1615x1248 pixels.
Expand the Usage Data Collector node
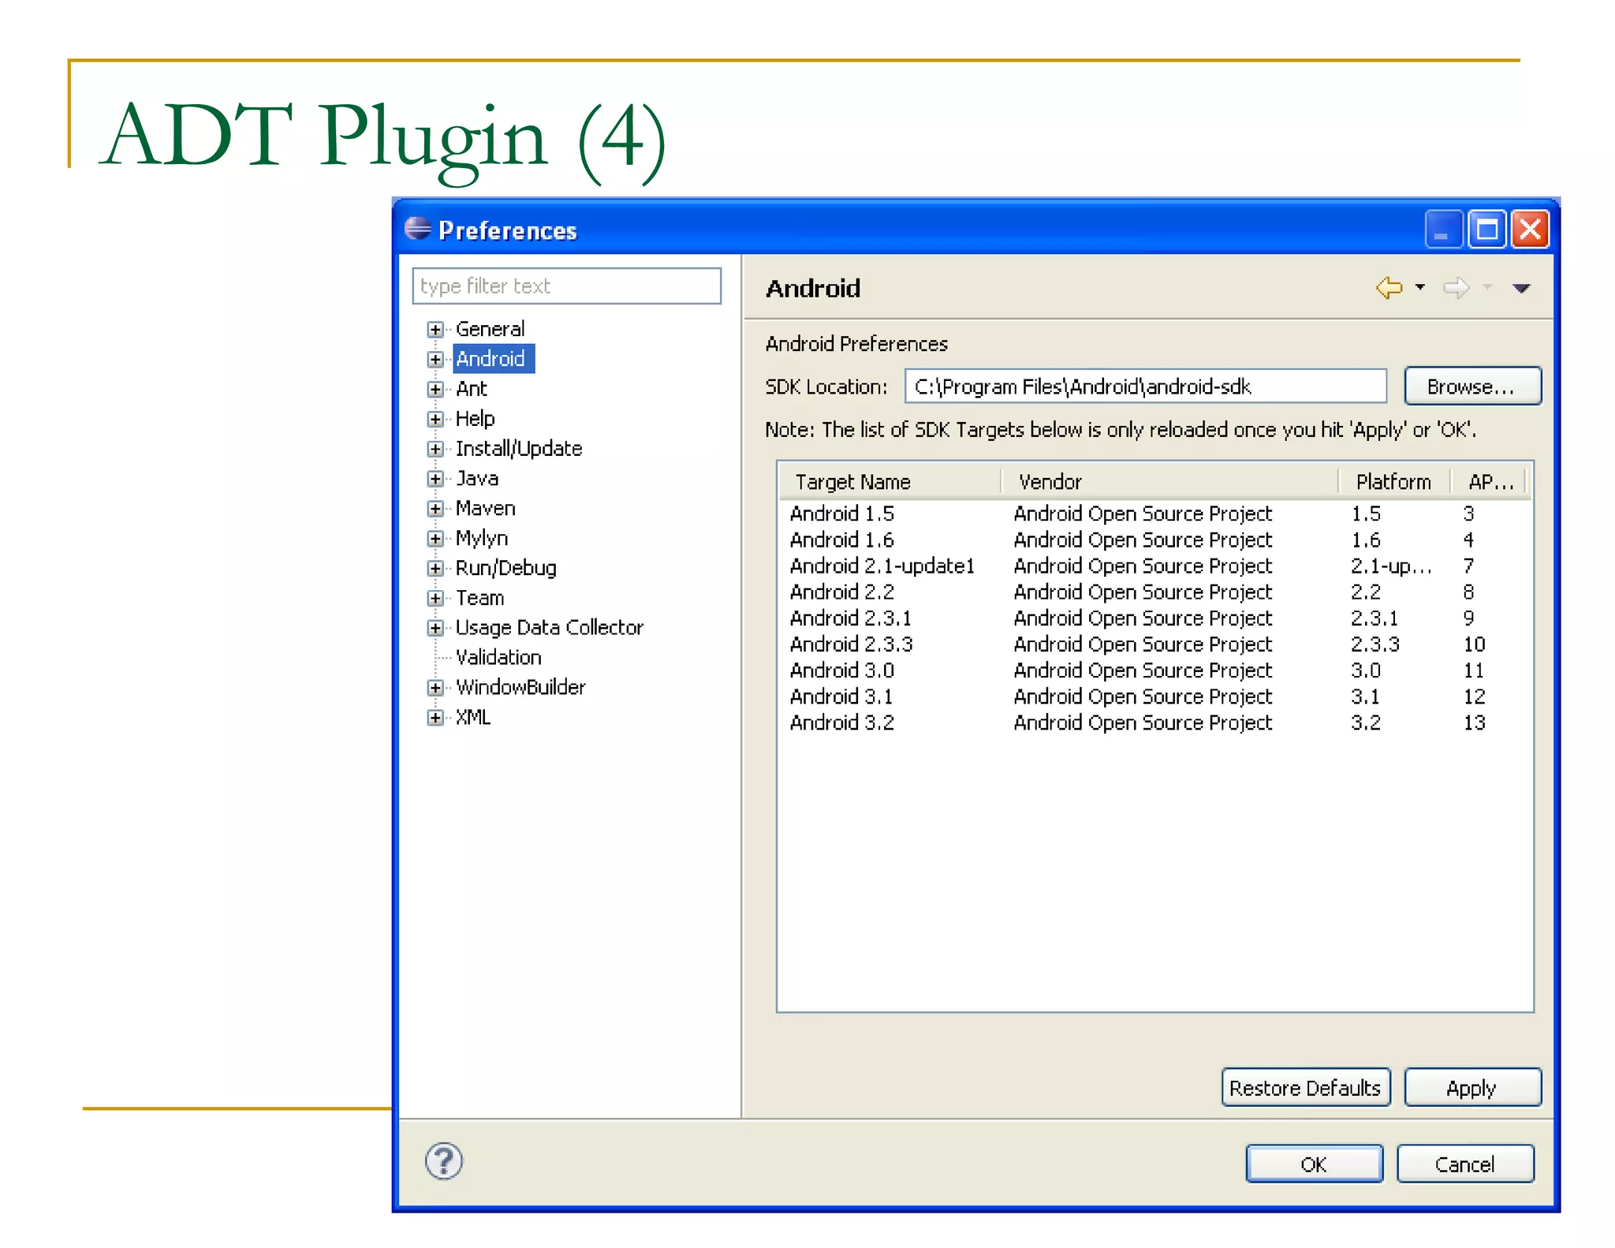tap(435, 628)
